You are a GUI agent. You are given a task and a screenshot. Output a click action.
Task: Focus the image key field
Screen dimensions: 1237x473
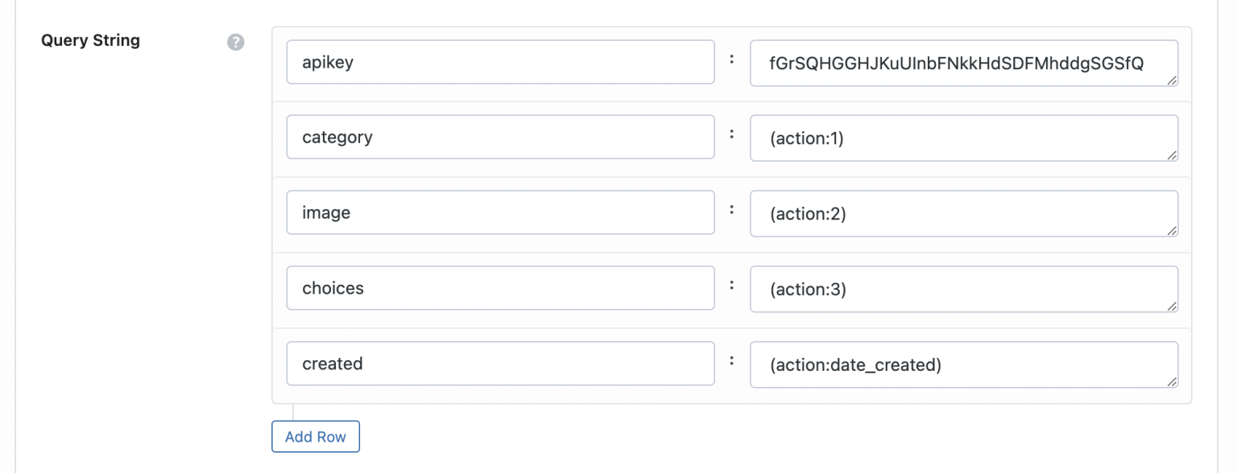coord(500,212)
